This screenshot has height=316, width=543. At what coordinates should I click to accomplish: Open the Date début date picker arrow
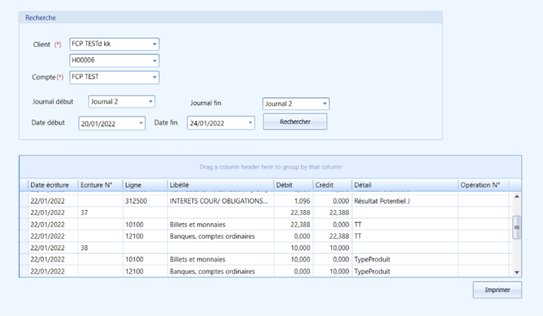coord(141,123)
